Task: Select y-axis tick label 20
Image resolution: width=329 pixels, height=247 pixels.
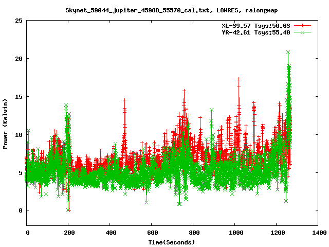Action: click(x=19, y=59)
